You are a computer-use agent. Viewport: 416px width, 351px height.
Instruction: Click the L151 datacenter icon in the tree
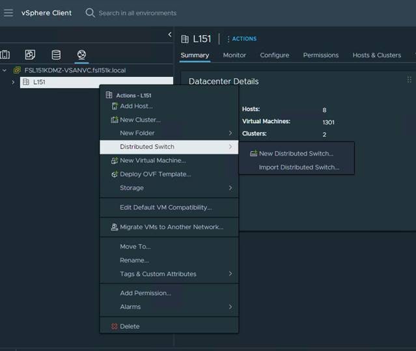26,82
